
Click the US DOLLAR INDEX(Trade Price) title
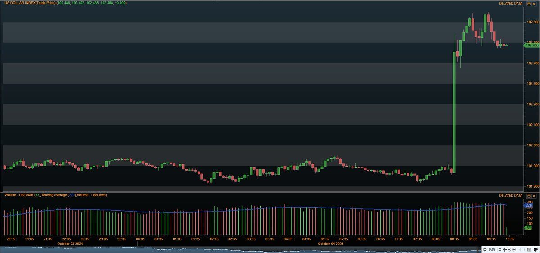point(30,3)
